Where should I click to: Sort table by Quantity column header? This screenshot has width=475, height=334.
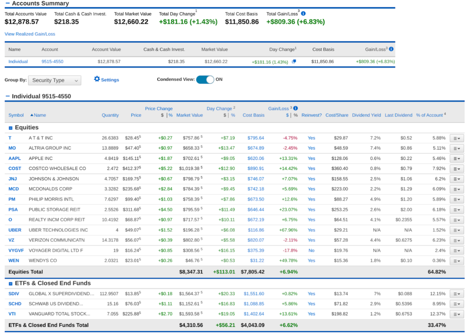click(110, 115)
